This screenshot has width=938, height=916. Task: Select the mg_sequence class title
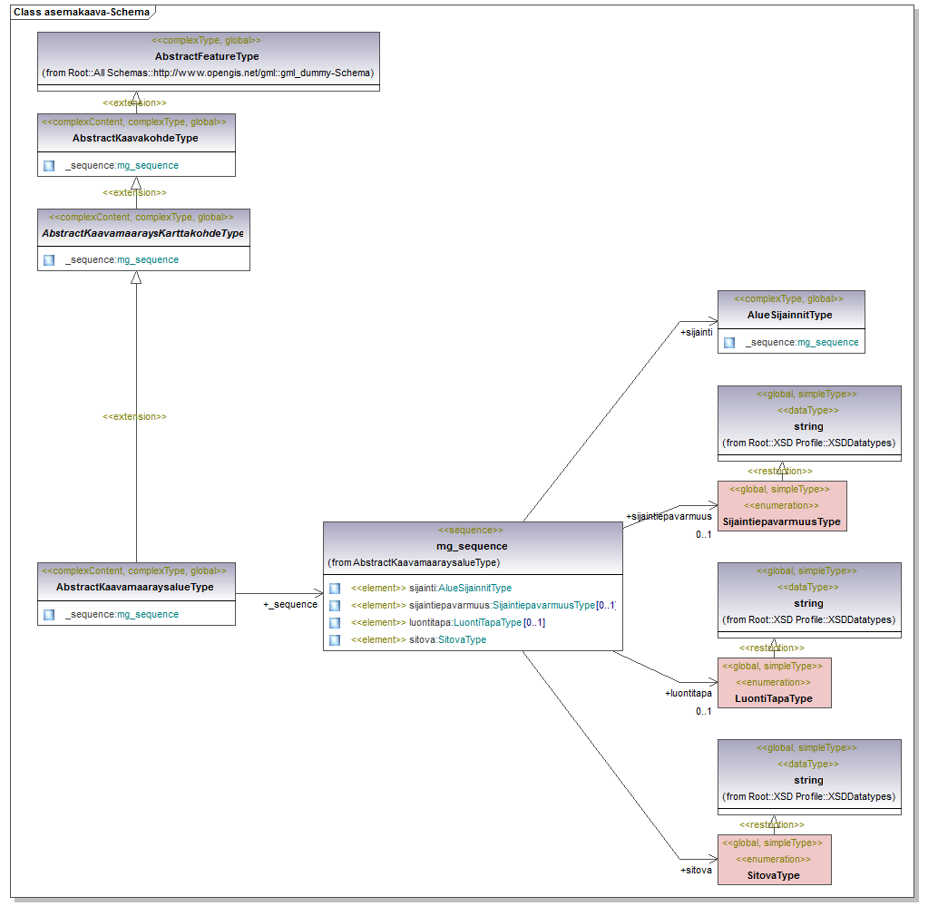coord(472,546)
